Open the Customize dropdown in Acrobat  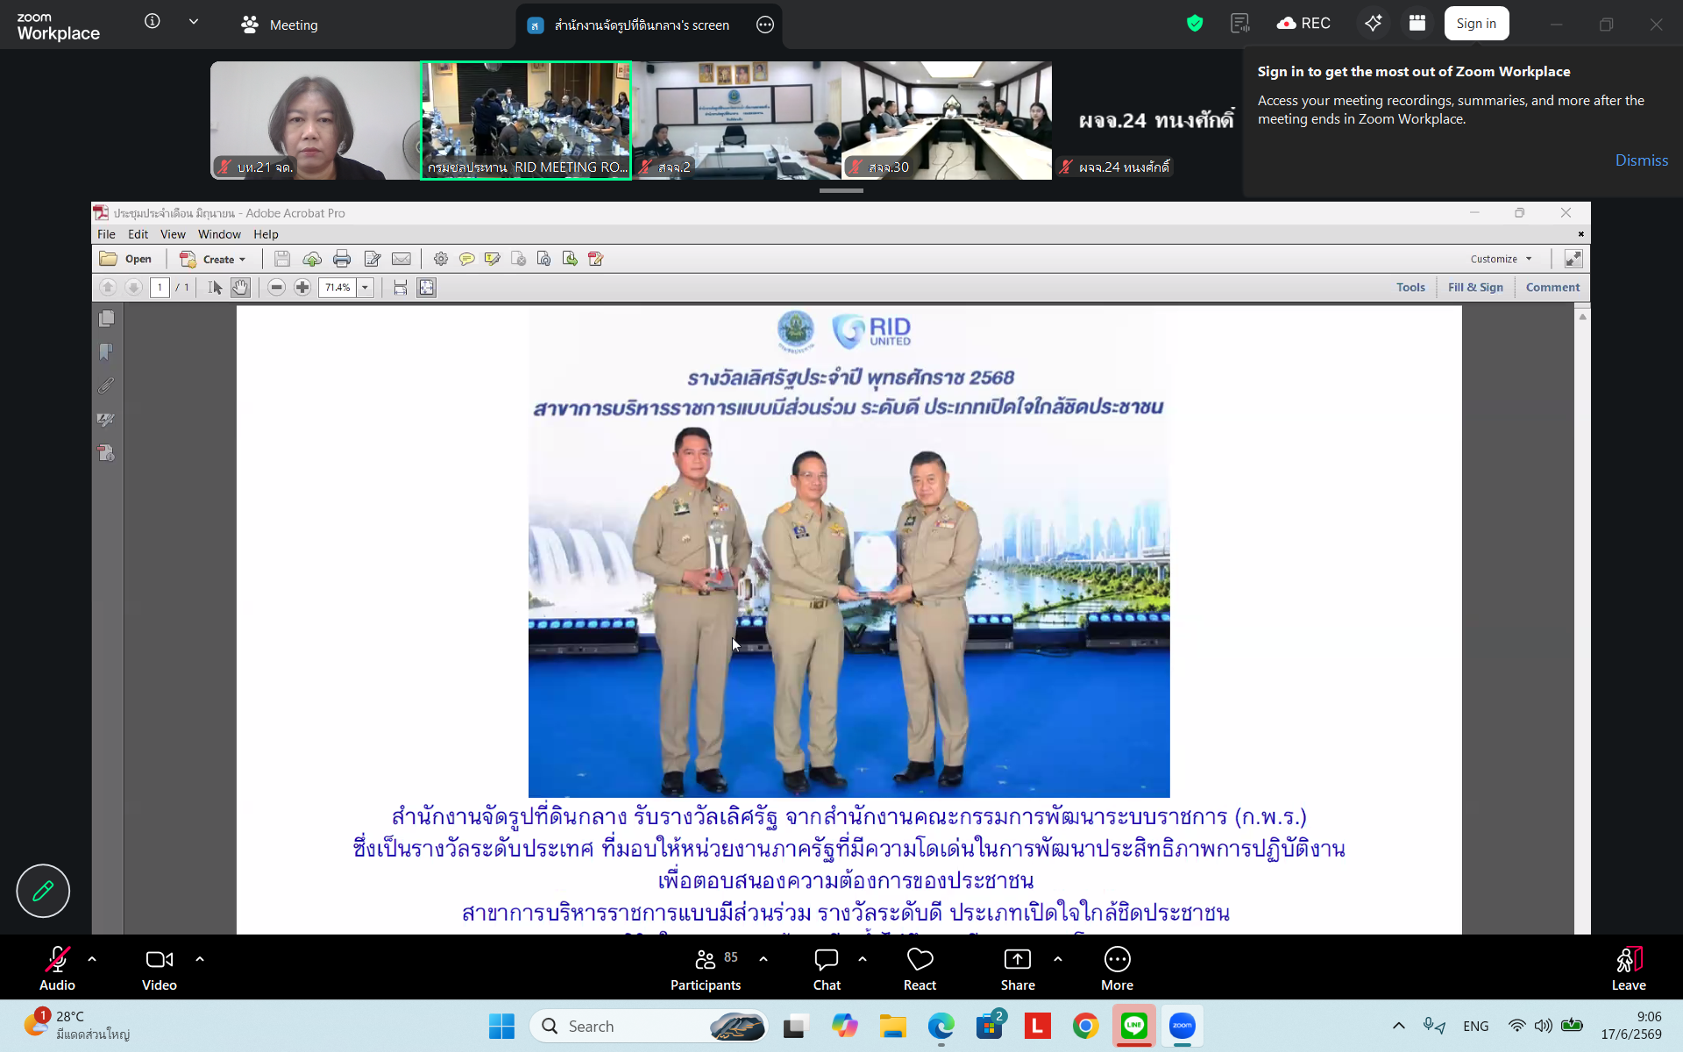coord(1502,259)
